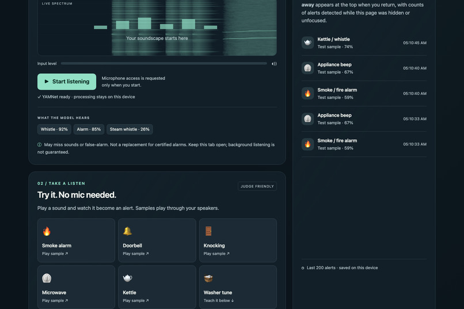Play the Kettle sample card
Image resolution: width=464 pixels, height=309 pixels.
(157, 287)
